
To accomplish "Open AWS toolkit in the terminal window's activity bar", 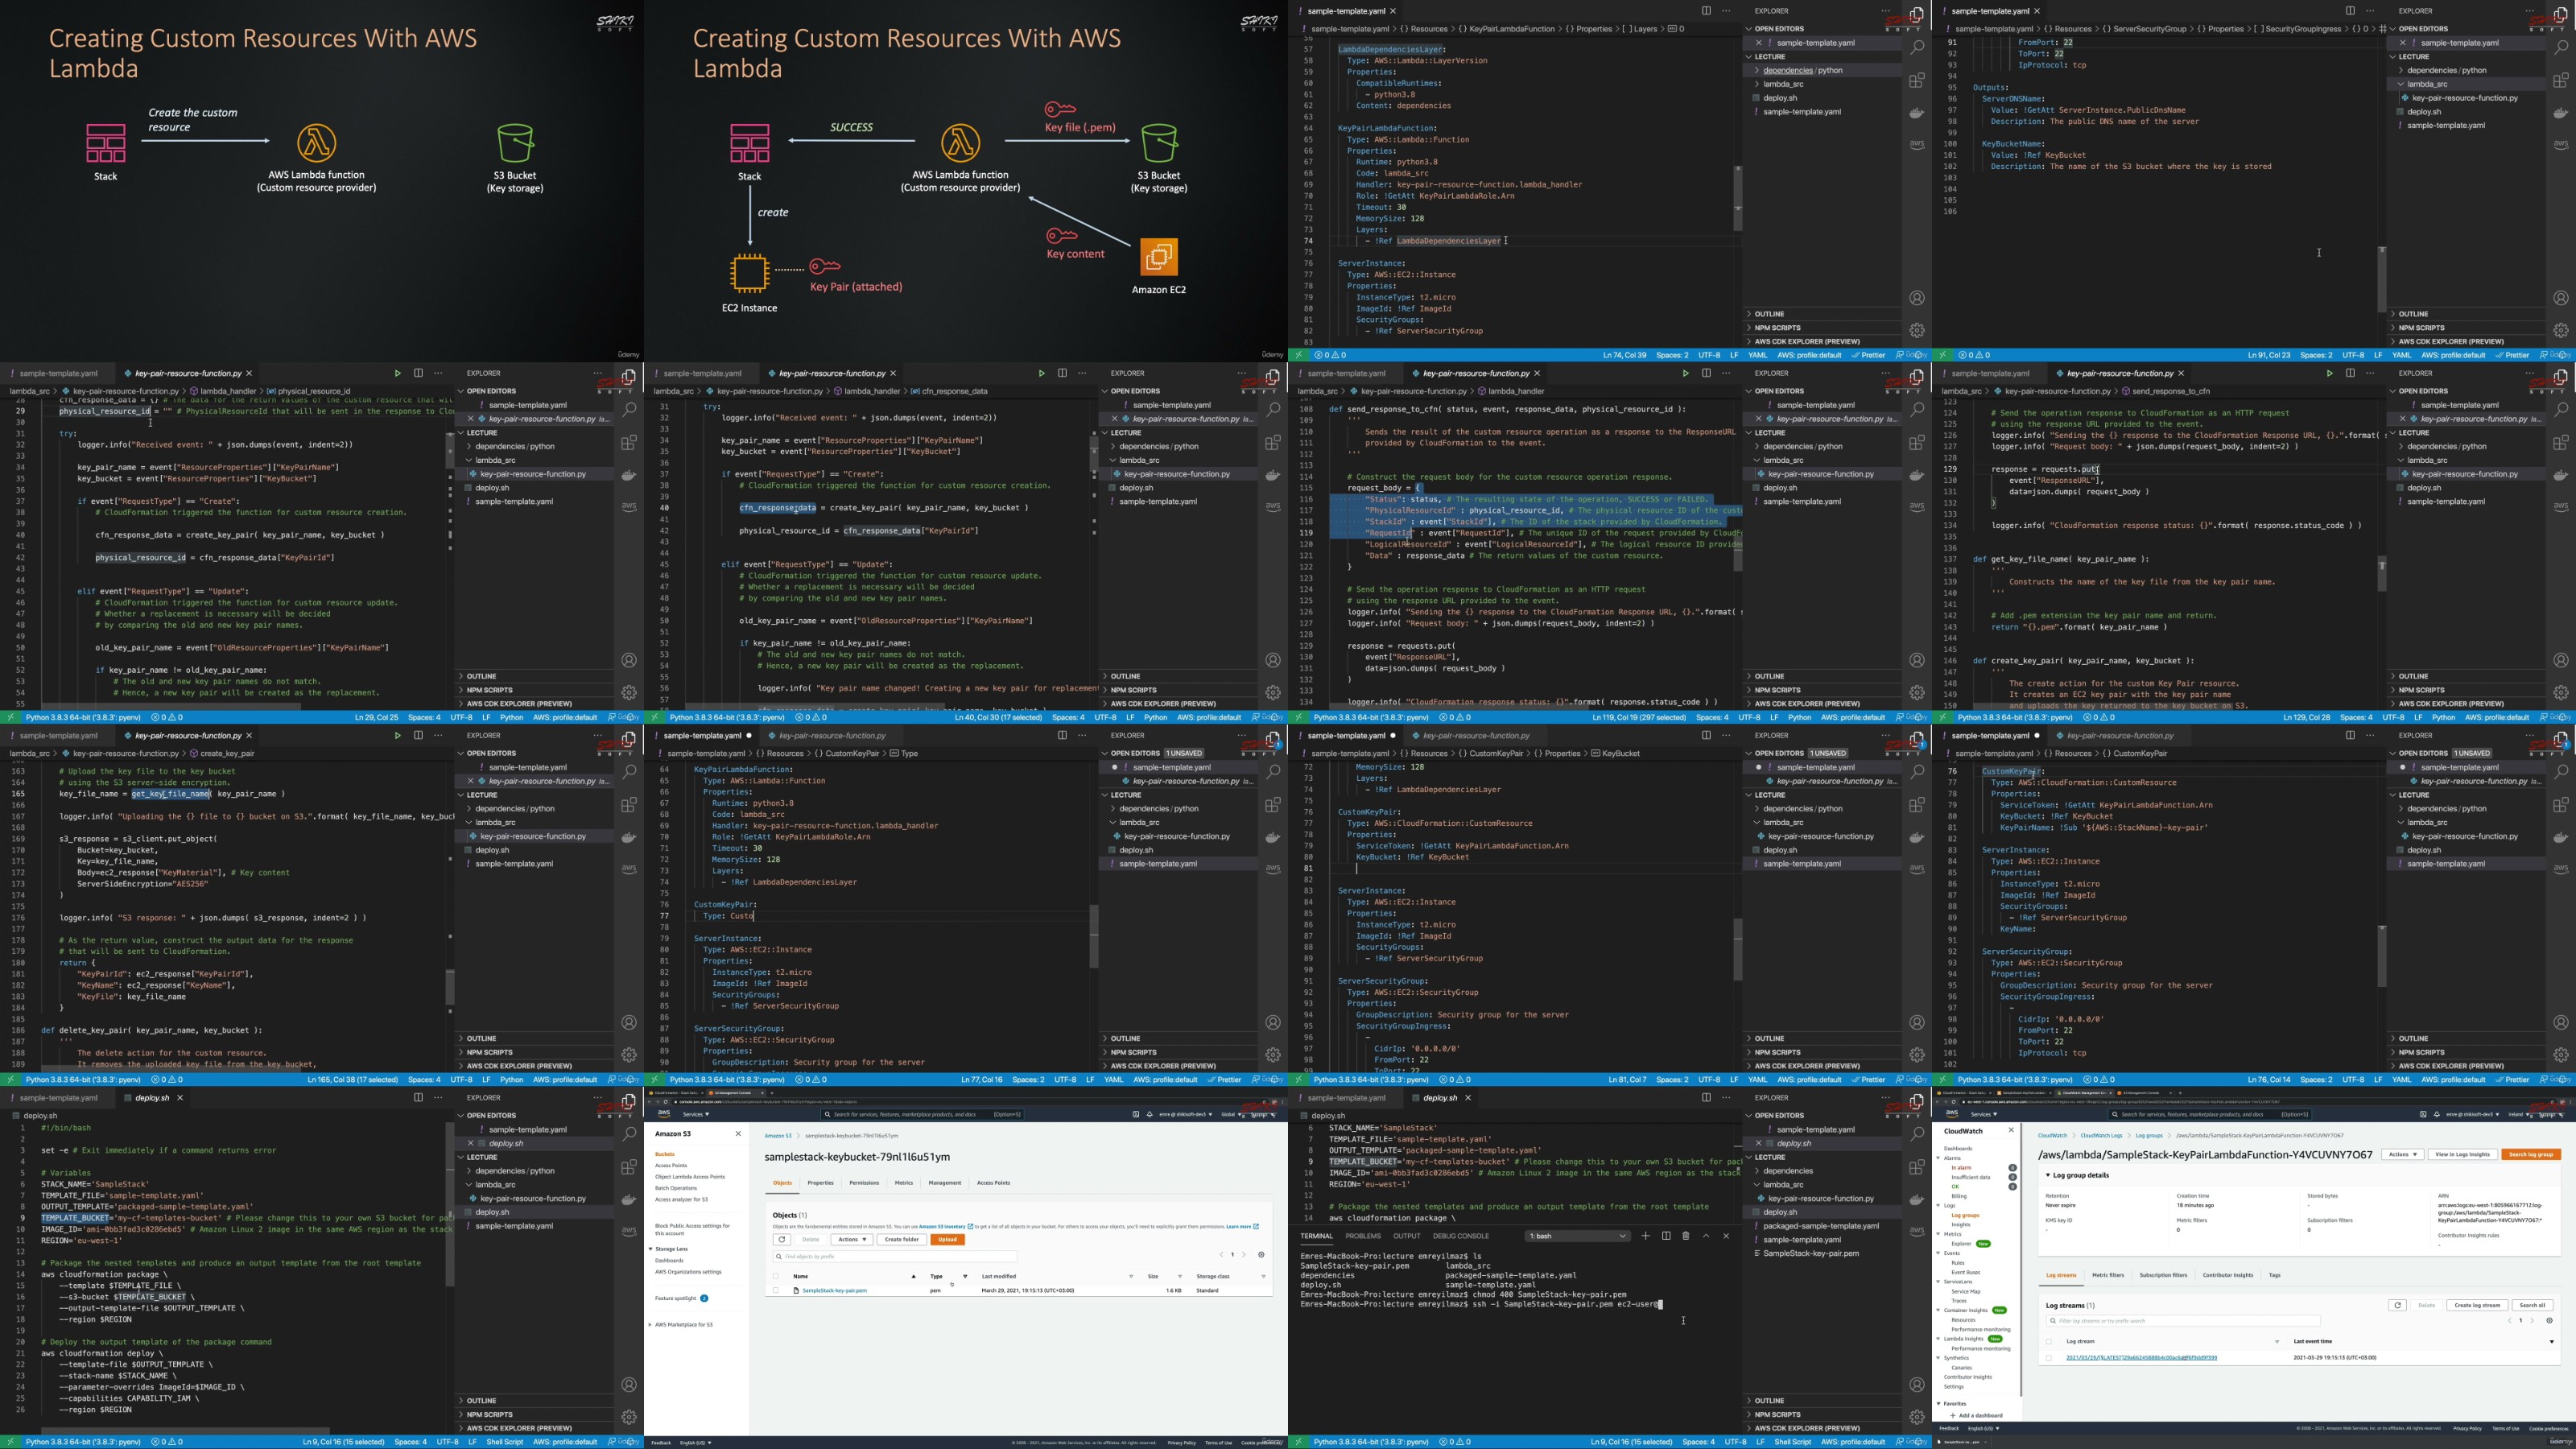I will pyautogui.click(x=1916, y=1231).
